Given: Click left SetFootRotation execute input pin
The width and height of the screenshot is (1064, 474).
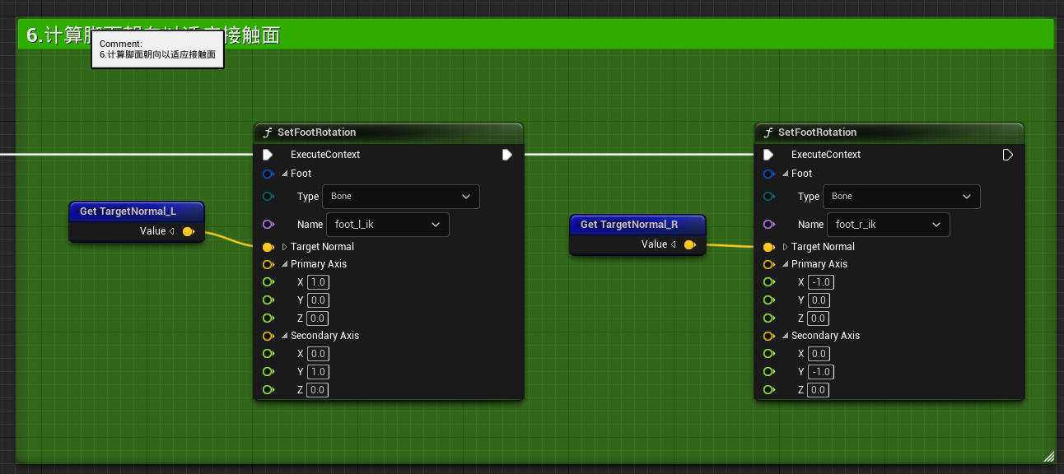Looking at the screenshot, I should (x=268, y=155).
